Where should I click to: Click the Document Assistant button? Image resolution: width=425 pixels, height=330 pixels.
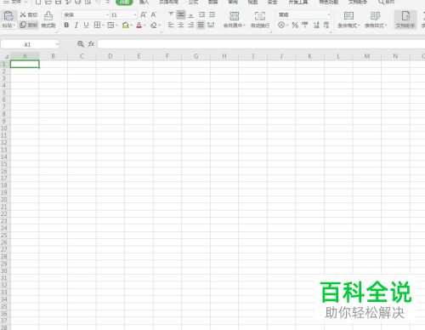pyautogui.click(x=405, y=20)
